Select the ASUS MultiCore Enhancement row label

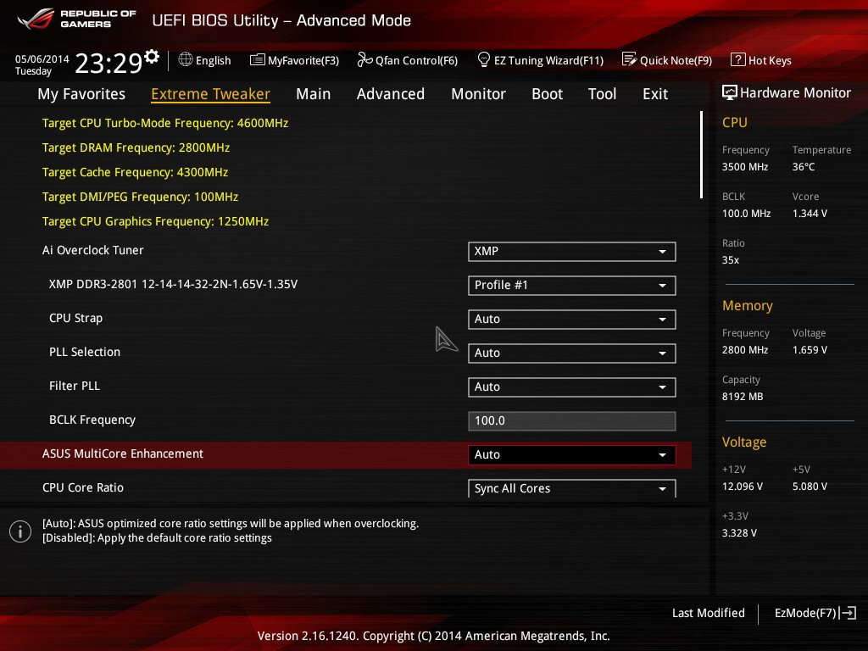coord(123,454)
